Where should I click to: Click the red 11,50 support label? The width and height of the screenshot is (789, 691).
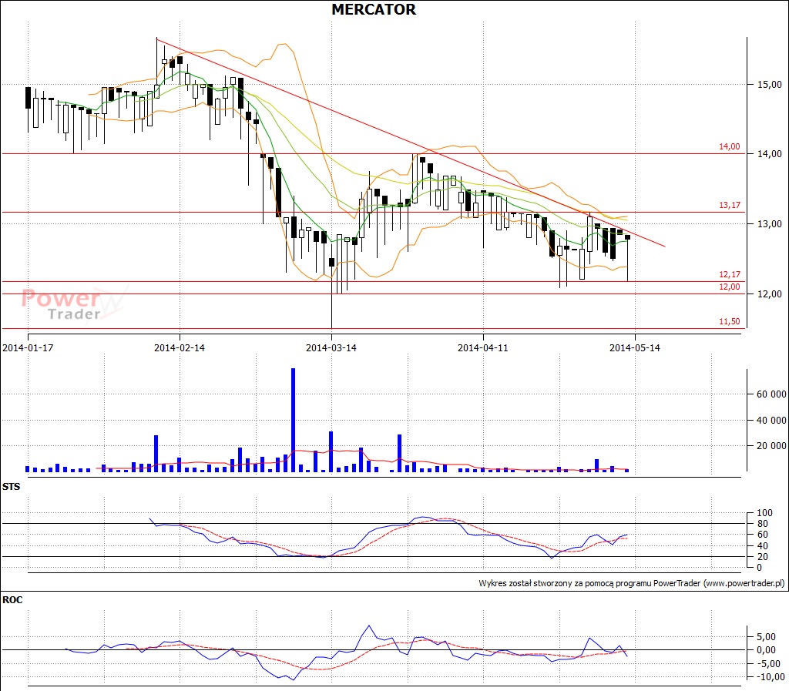729,322
